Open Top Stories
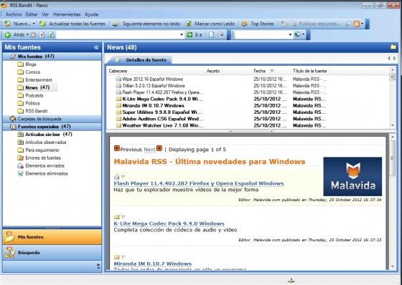 (x=258, y=24)
